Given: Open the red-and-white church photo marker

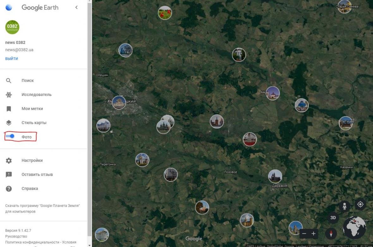Looking at the screenshot, I should click(x=250, y=139).
